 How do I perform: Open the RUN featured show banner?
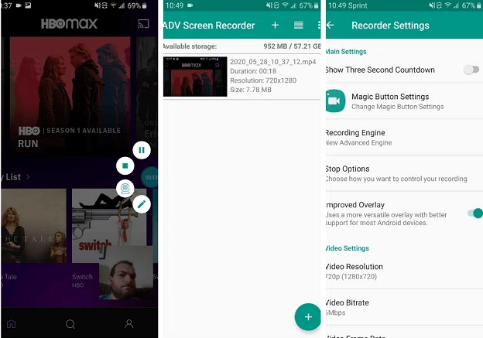point(70,97)
